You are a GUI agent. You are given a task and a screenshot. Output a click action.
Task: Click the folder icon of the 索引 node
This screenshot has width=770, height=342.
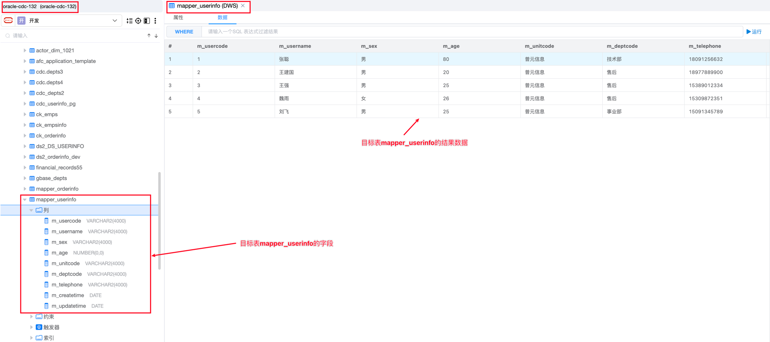(39, 338)
